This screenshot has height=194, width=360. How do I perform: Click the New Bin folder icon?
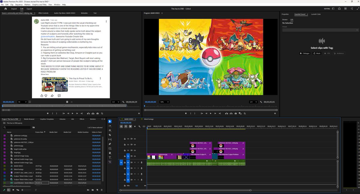click(x=93, y=190)
